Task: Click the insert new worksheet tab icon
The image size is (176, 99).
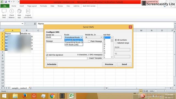Action: pyautogui.click(x=30, y=88)
